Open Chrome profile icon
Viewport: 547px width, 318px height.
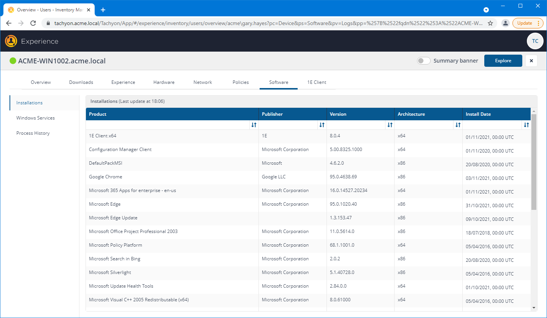tap(505, 23)
